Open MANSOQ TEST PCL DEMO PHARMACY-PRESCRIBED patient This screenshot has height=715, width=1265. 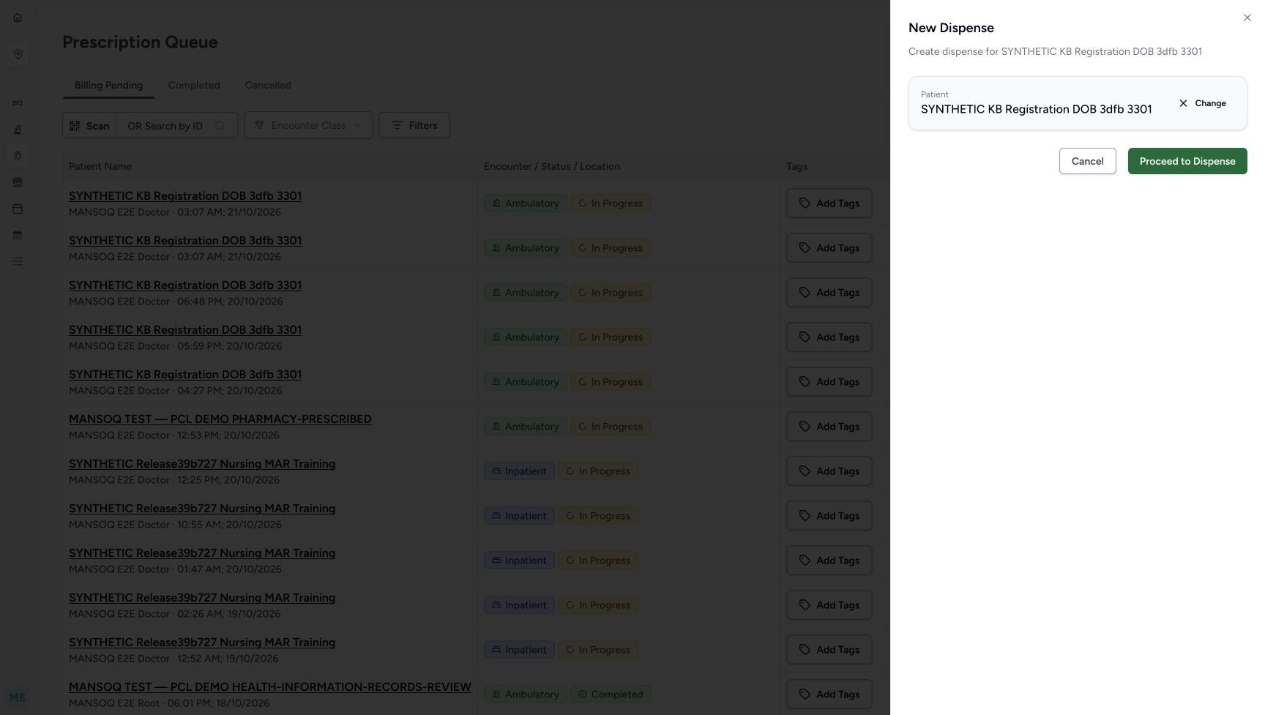click(x=220, y=419)
